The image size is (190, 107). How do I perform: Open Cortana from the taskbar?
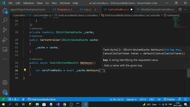pyautogui.click(x=17, y=104)
